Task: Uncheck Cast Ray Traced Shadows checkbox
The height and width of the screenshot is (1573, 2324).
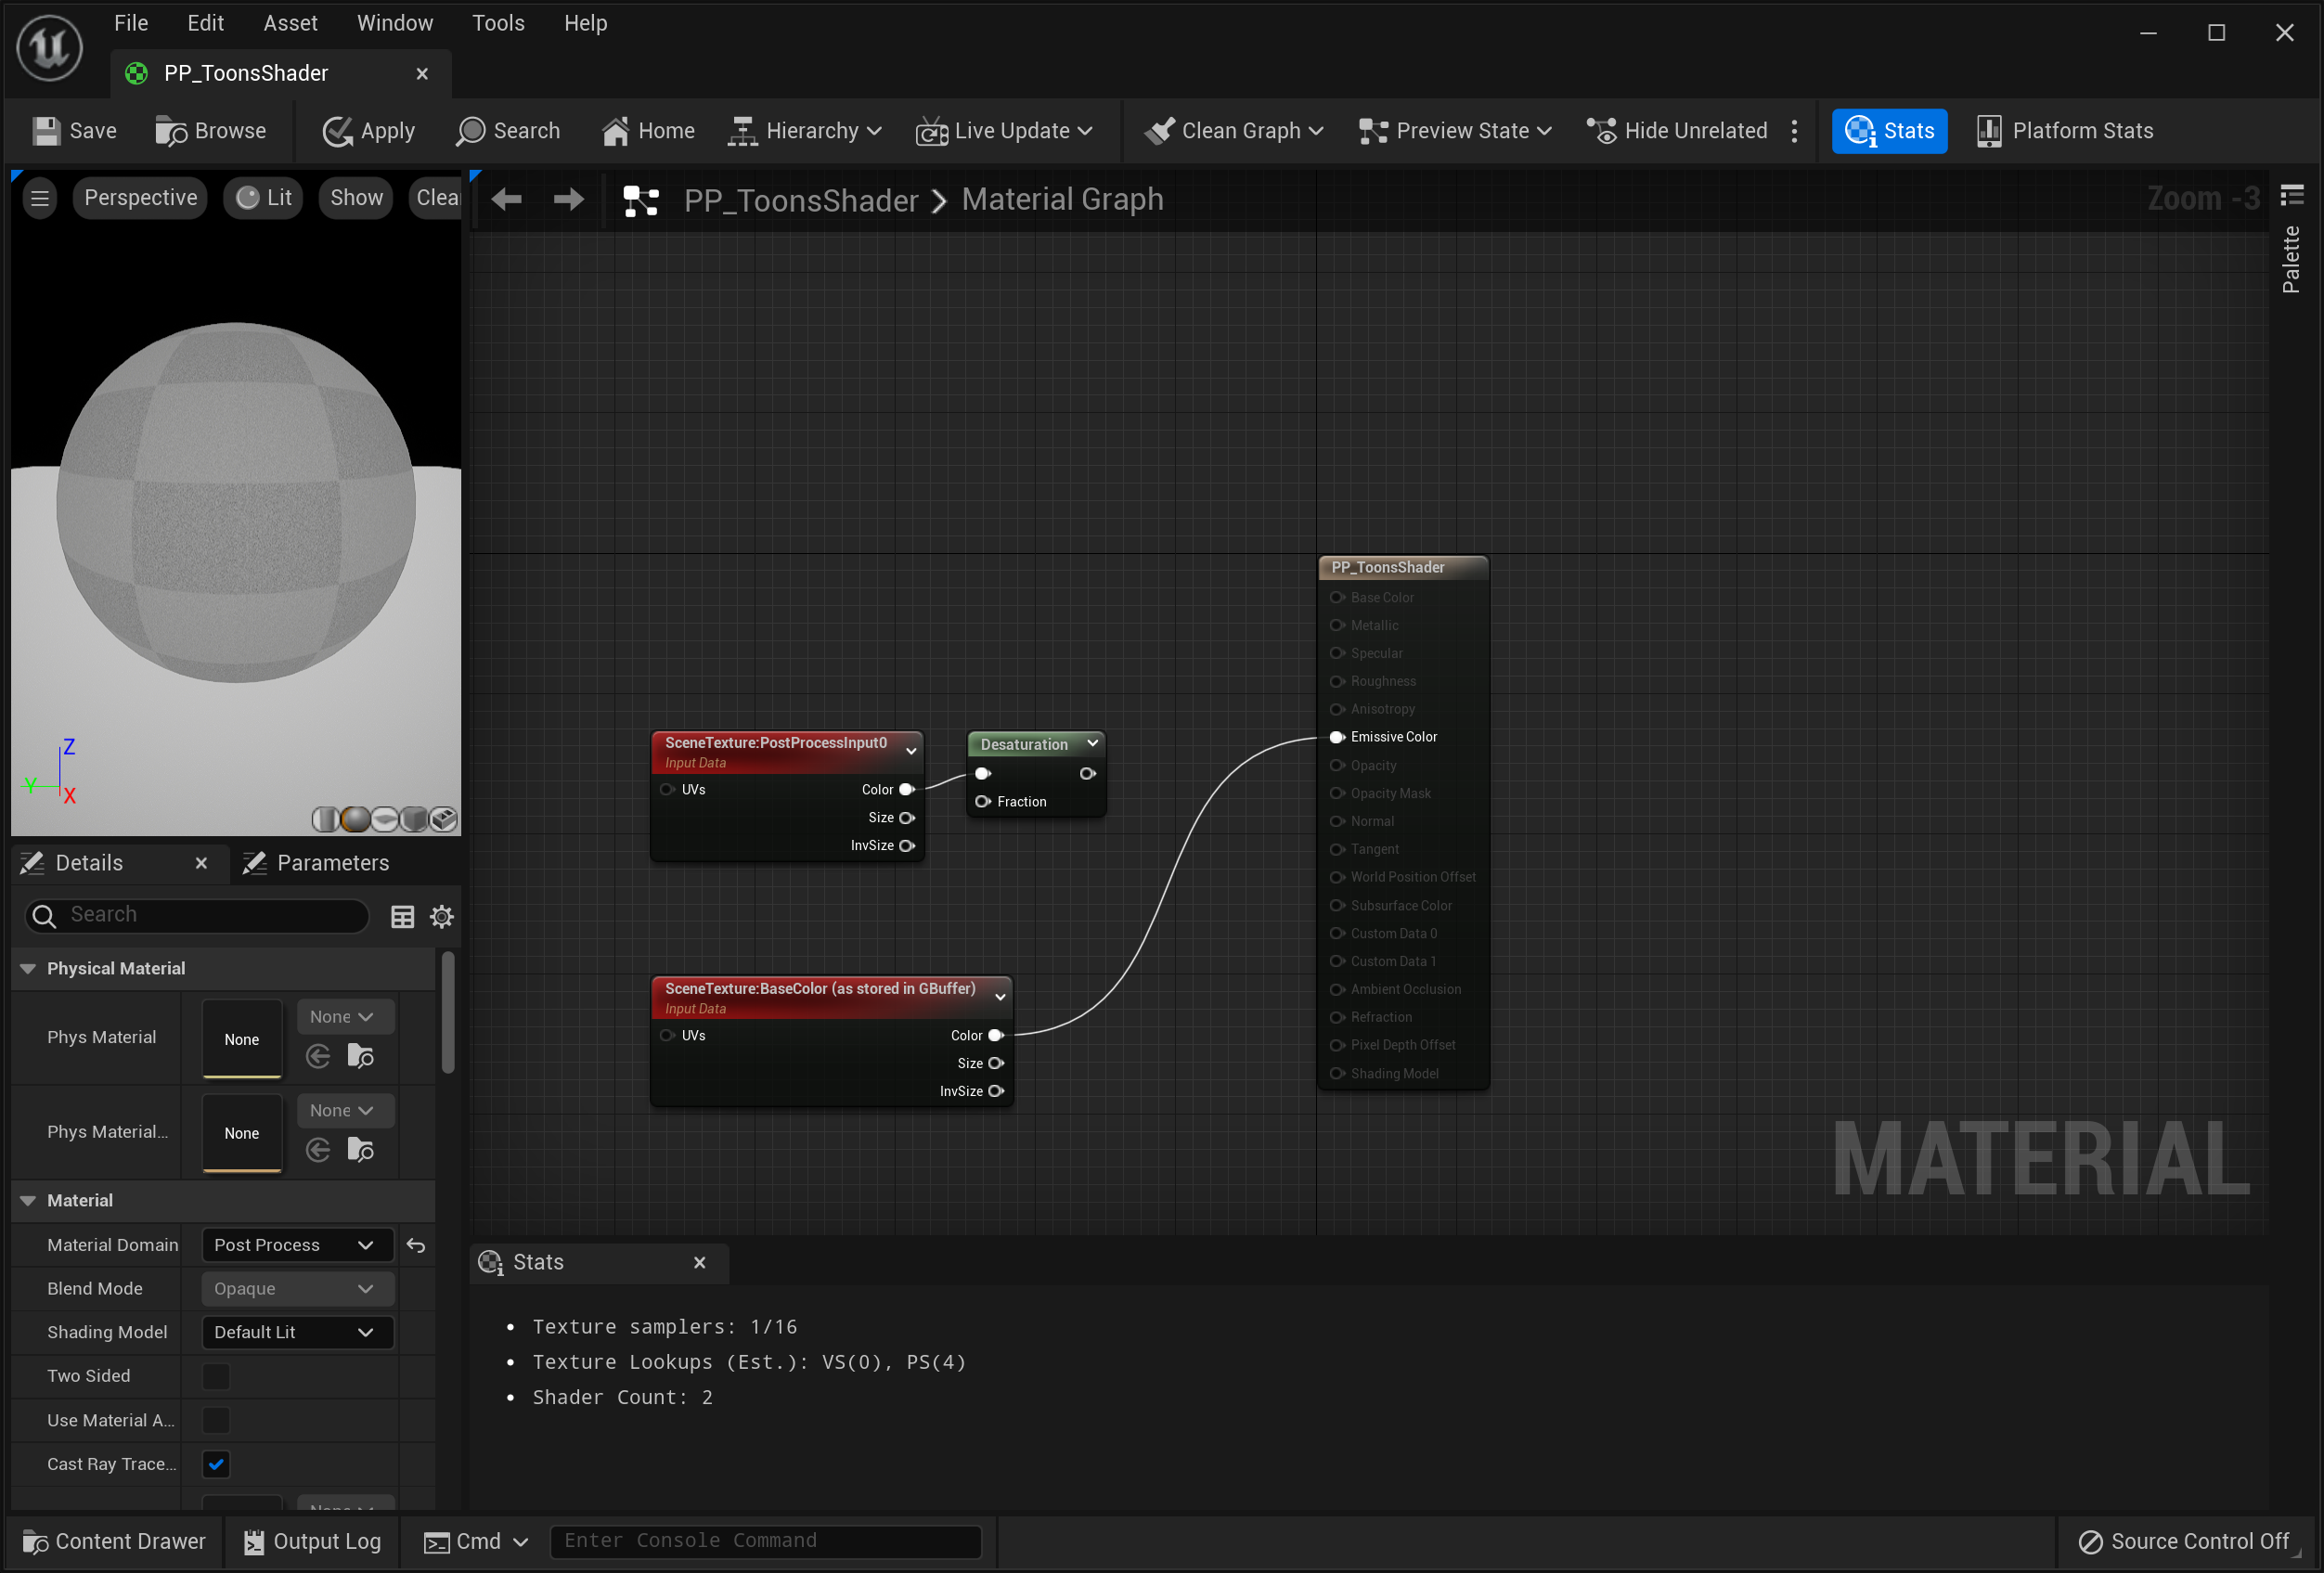Action: click(216, 1464)
